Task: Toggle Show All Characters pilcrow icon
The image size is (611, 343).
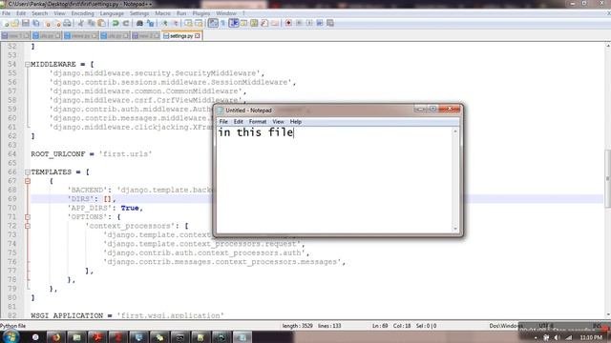Action: pos(223,23)
